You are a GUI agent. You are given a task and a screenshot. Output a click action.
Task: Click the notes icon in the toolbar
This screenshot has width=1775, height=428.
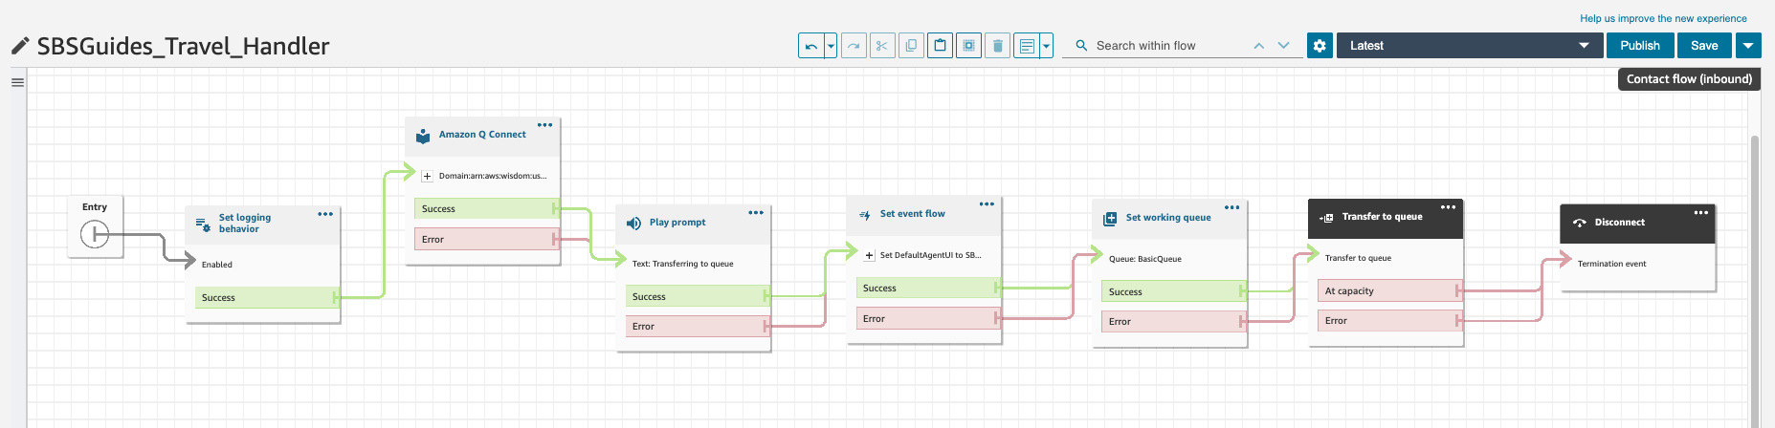[1027, 46]
